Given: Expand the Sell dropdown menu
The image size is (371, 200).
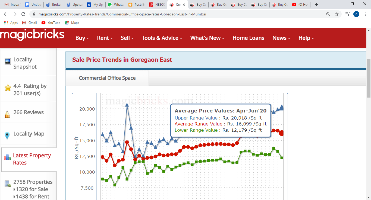Looking at the screenshot, I should (127, 38).
